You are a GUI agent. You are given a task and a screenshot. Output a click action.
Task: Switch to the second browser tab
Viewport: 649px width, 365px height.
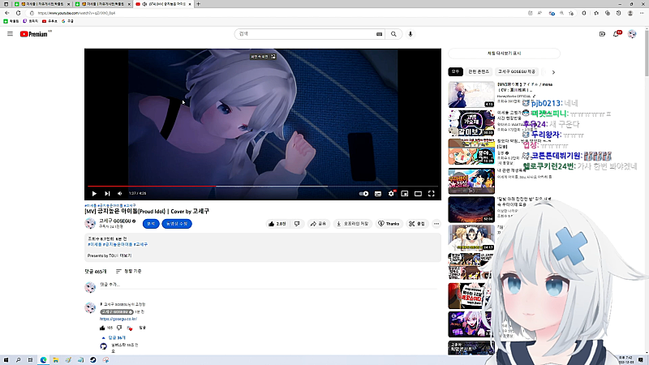click(103, 4)
